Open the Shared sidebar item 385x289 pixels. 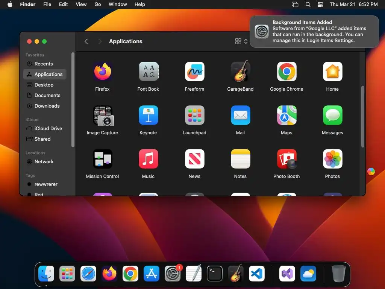(45, 139)
